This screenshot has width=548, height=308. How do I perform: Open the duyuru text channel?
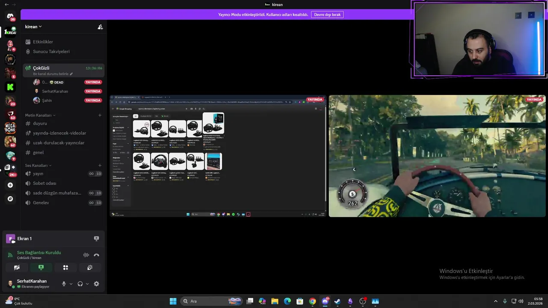63,123
